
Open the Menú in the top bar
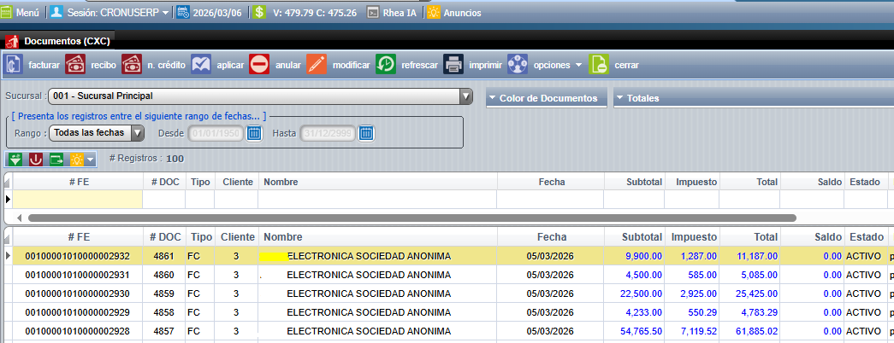click(x=21, y=13)
